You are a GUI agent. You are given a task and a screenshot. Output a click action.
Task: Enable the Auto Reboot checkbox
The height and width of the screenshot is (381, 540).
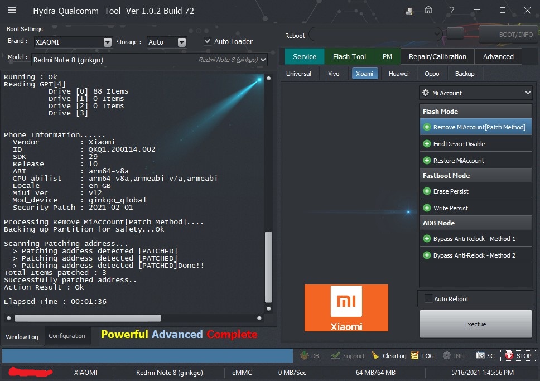(x=428, y=298)
